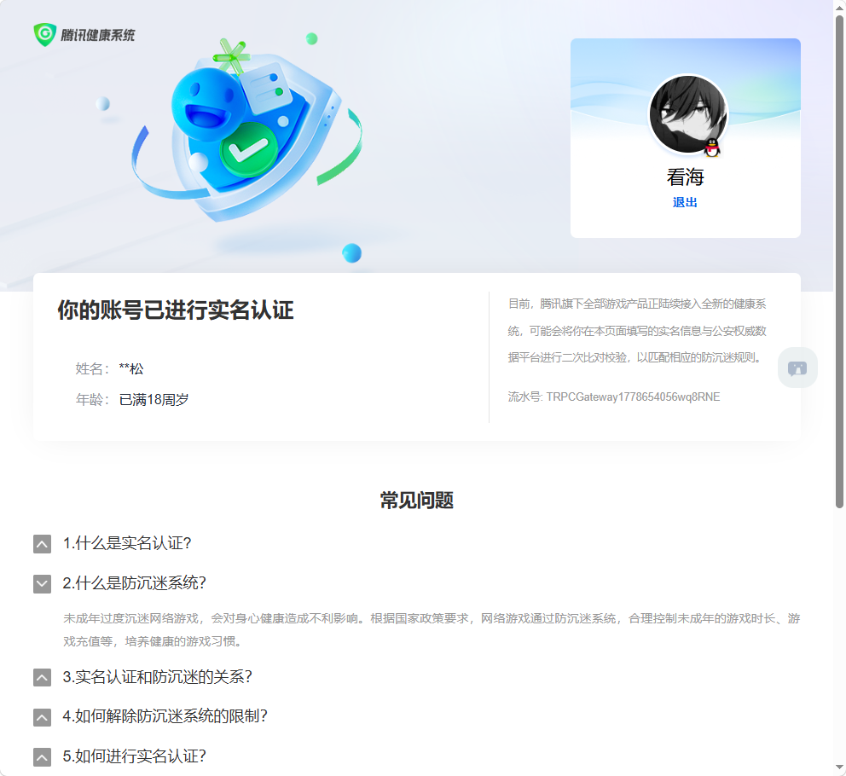Click the notice paragraph starting 目前，腾讯旗下
846x776 pixels.
(x=637, y=331)
